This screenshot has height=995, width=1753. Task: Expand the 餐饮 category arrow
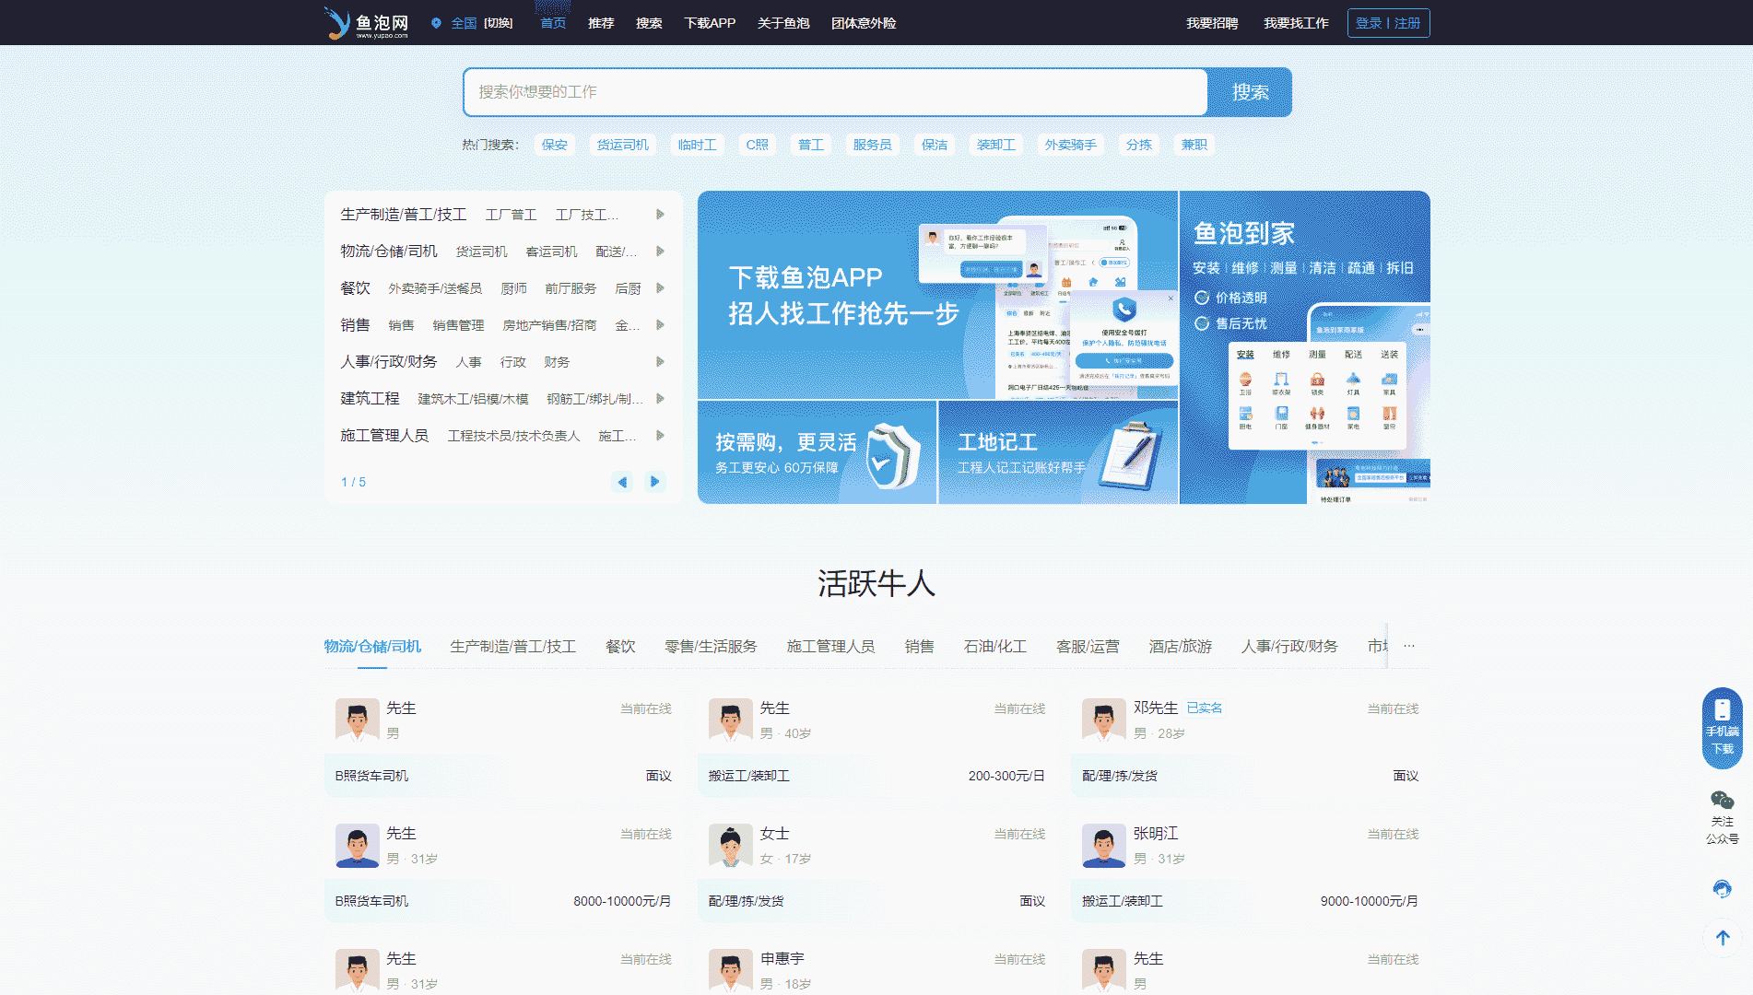click(x=660, y=288)
